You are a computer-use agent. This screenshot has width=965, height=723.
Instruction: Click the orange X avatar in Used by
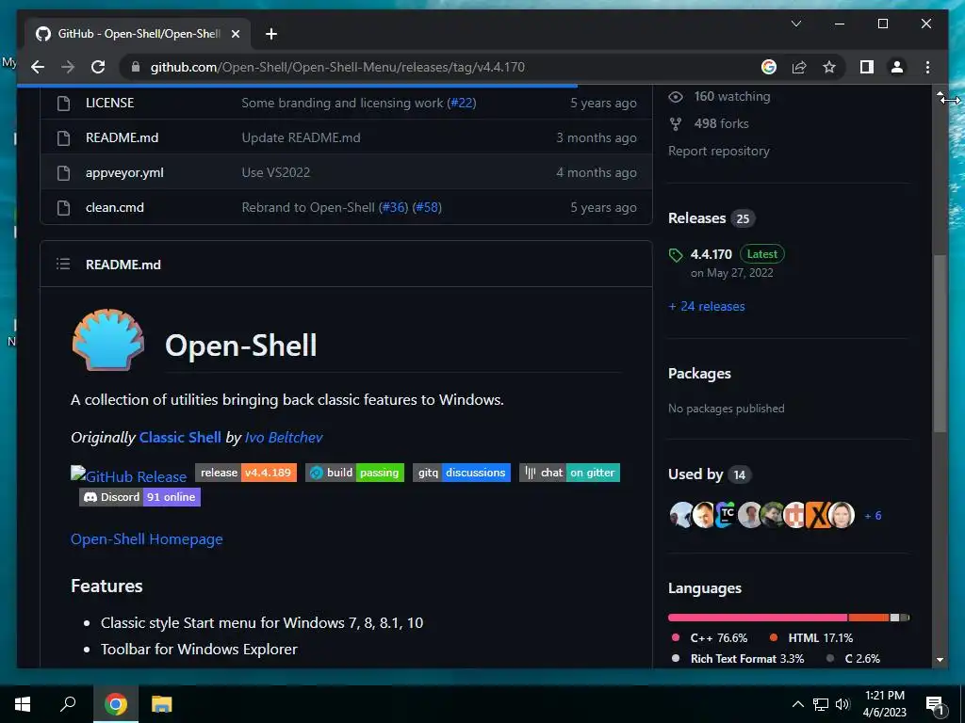click(x=818, y=515)
